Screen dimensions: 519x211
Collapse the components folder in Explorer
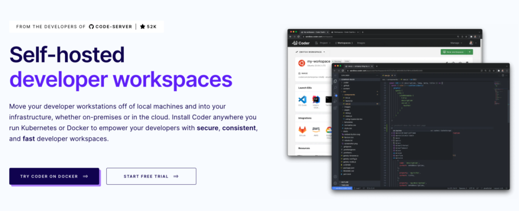tap(359, 94)
